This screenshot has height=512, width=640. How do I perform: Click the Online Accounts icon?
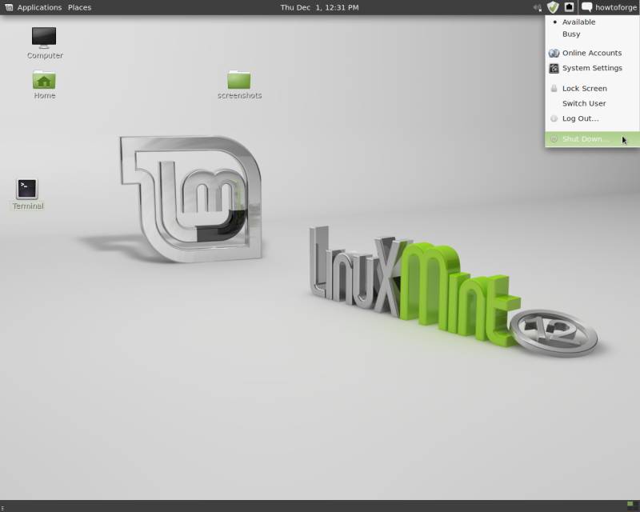[x=554, y=53]
